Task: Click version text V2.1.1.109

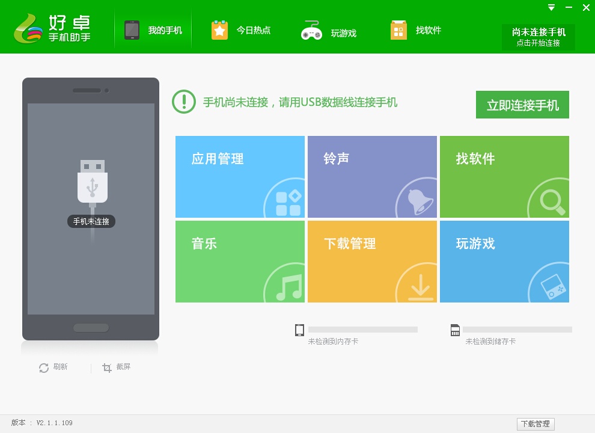Action: pos(54,423)
